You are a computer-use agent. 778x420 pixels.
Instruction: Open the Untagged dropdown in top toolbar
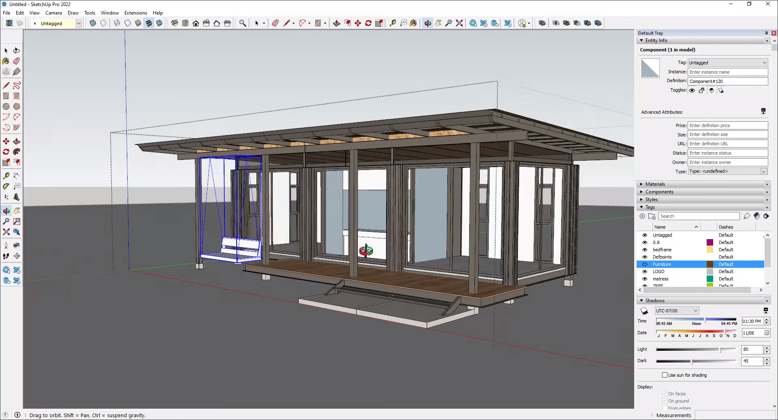click(79, 23)
